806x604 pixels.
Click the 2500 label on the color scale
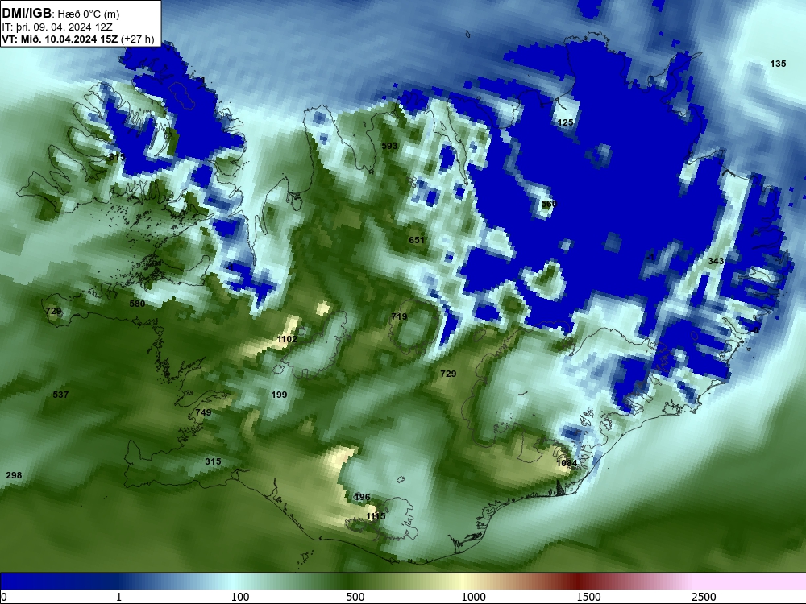[704, 597]
